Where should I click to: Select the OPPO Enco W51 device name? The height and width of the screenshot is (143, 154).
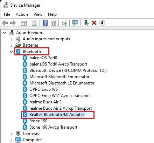[x=44, y=89]
